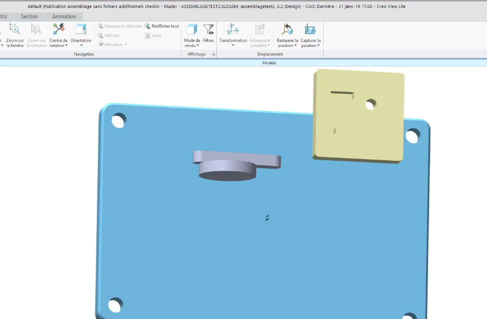Viewport: 487px width, 319px height.
Task: Expand the Orientation dropdown arrow
Action: point(81,45)
